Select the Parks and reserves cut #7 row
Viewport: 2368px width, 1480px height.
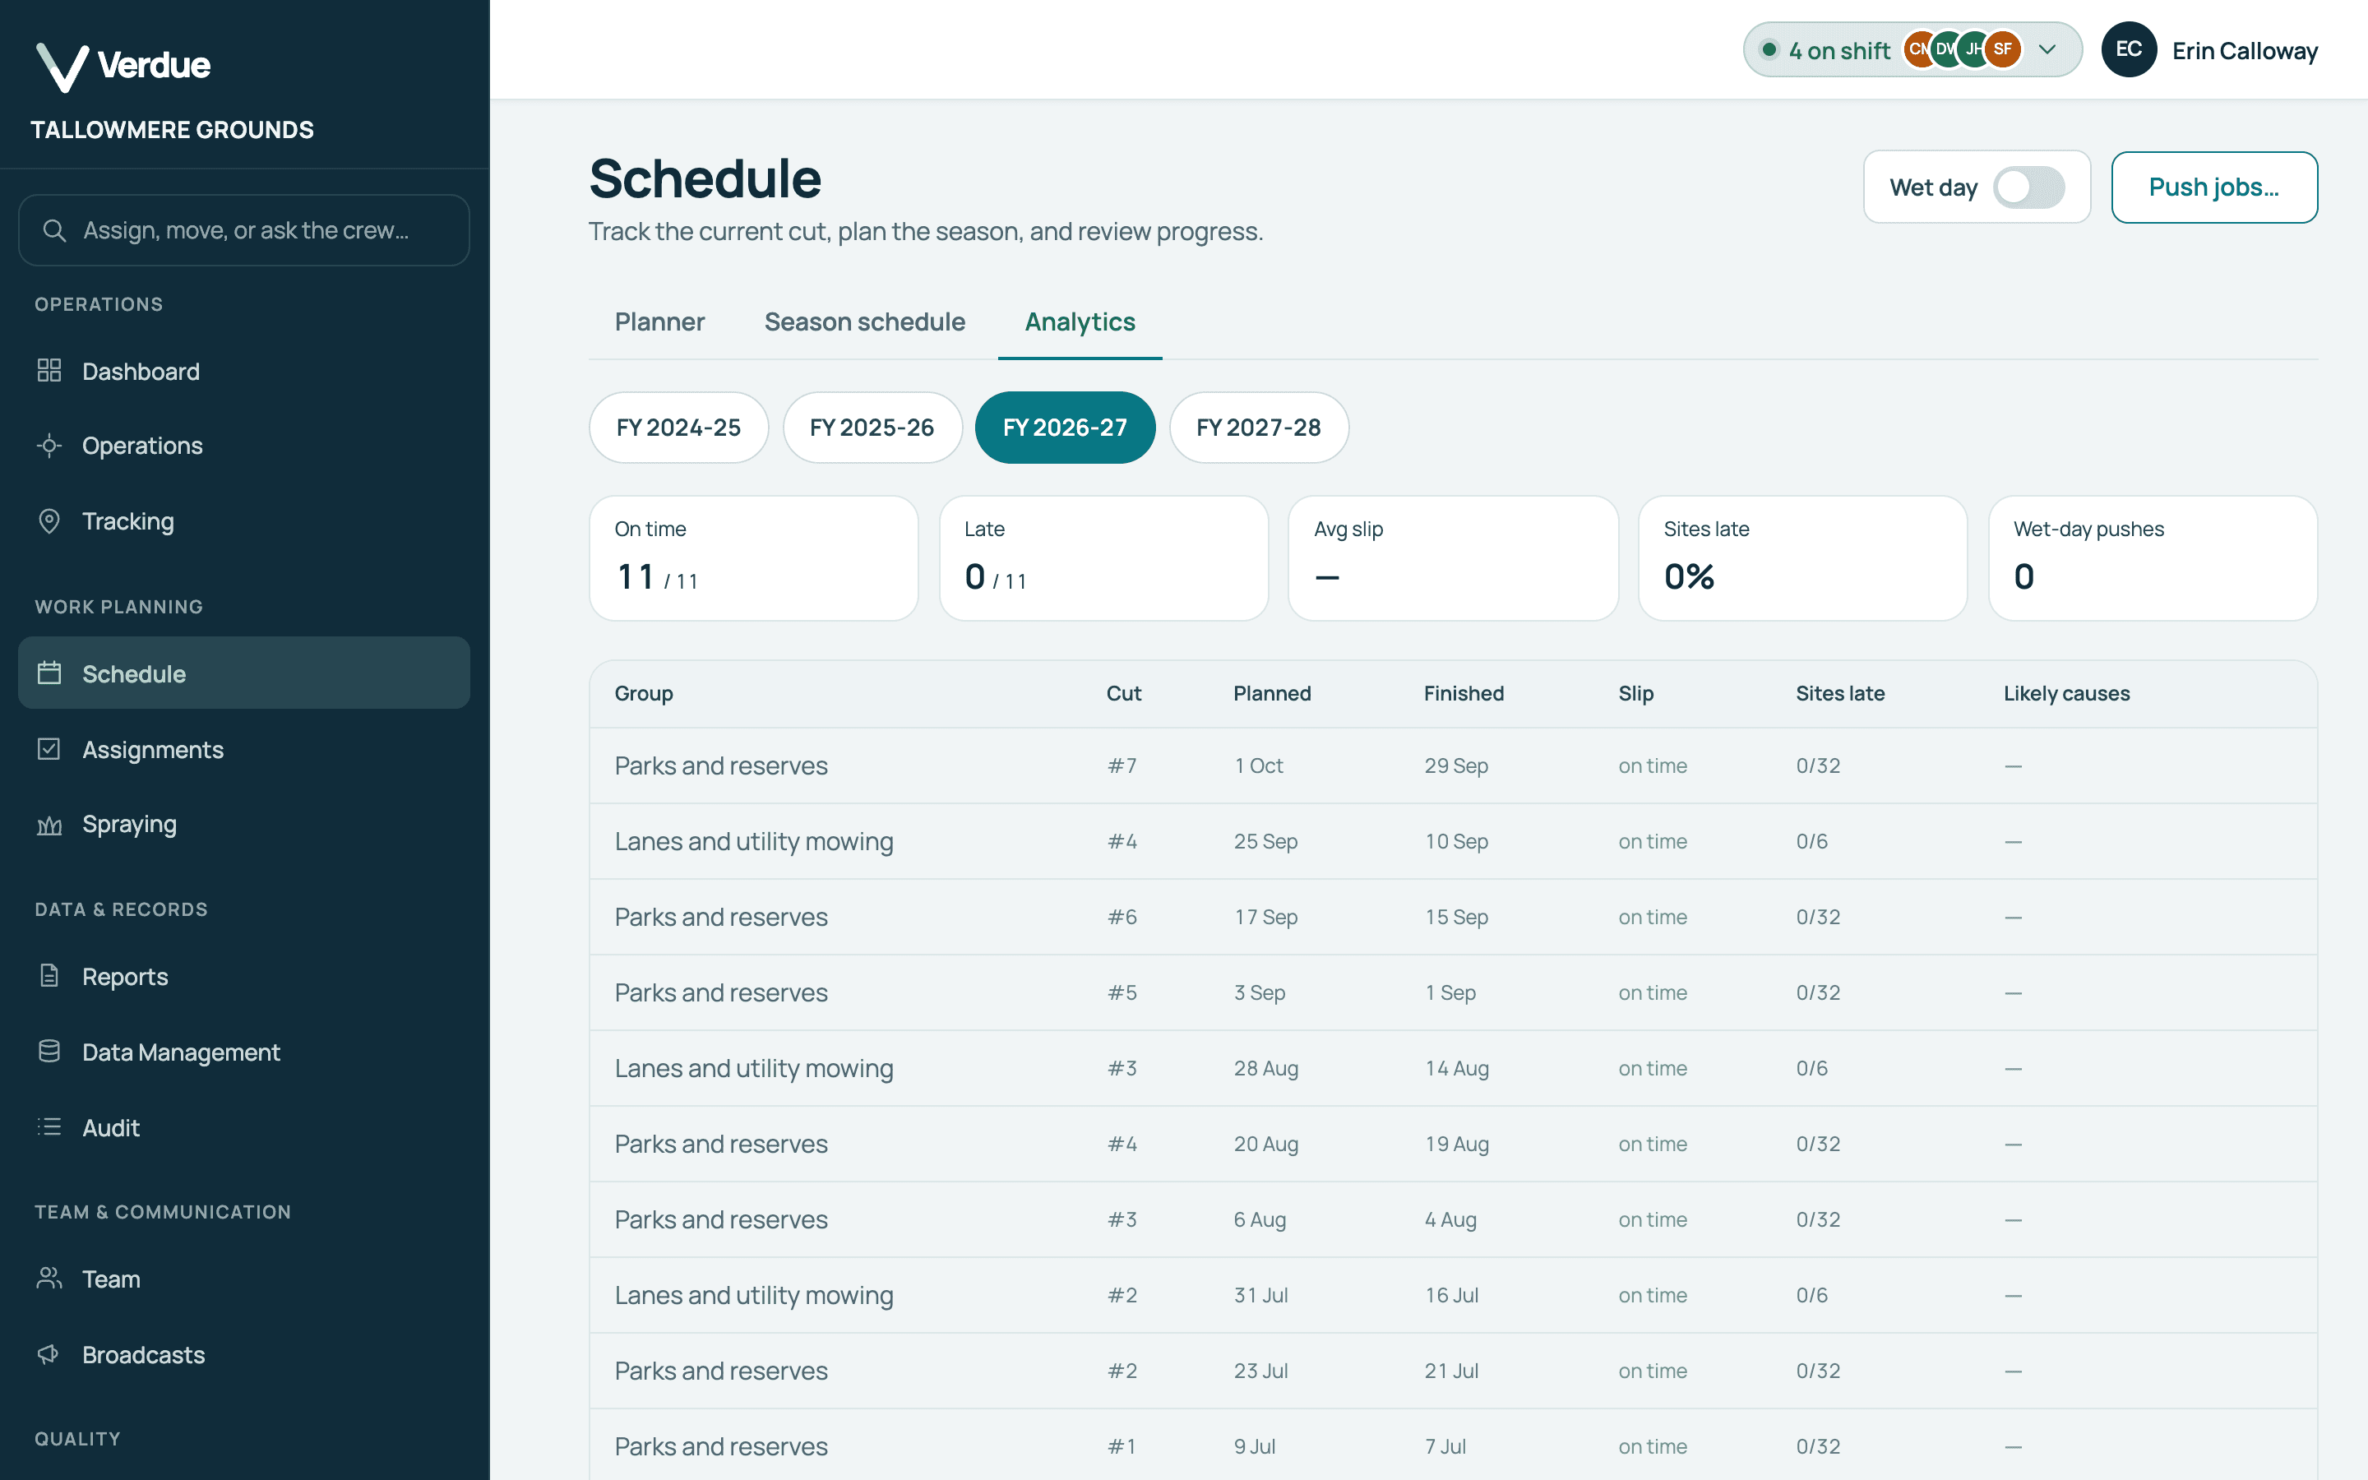pyautogui.click(x=1453, y=765)
